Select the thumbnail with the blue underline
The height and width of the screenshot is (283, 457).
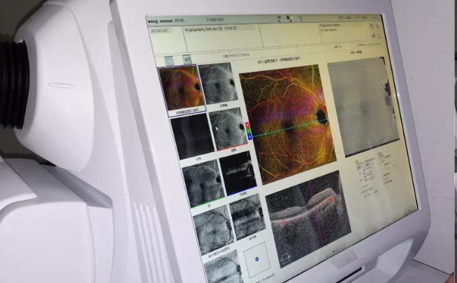click(237, 173)
